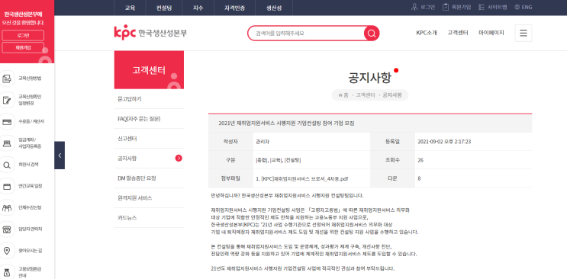Switch language via ENG text link
This screenshot has height=279, width=567.
coord(527,7)
